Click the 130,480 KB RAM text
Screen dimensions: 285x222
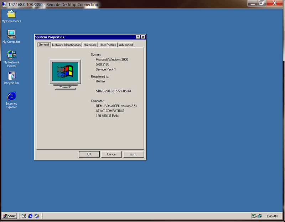pyautogui.click(x=107, y=116)
